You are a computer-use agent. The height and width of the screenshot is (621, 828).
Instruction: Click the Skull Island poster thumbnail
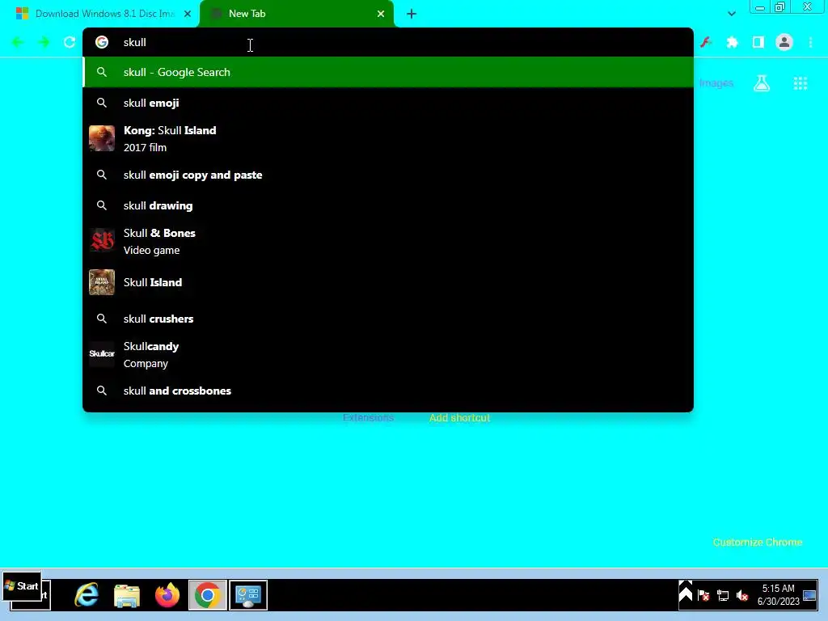(101, 282)
